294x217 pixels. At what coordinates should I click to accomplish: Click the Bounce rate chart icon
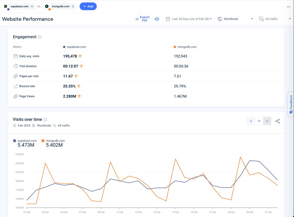[16, 86]
